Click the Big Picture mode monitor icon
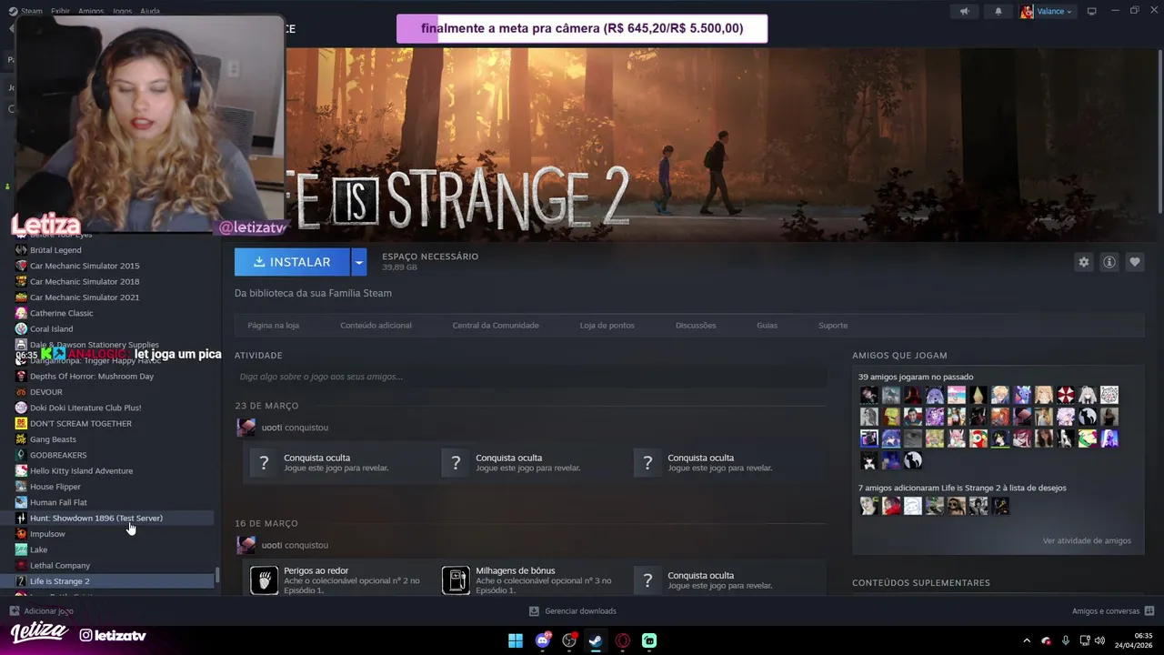 point(1092,11)
